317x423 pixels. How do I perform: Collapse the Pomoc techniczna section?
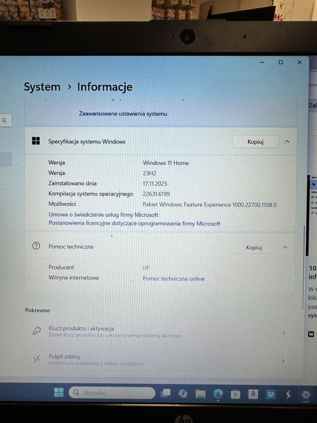285,247
